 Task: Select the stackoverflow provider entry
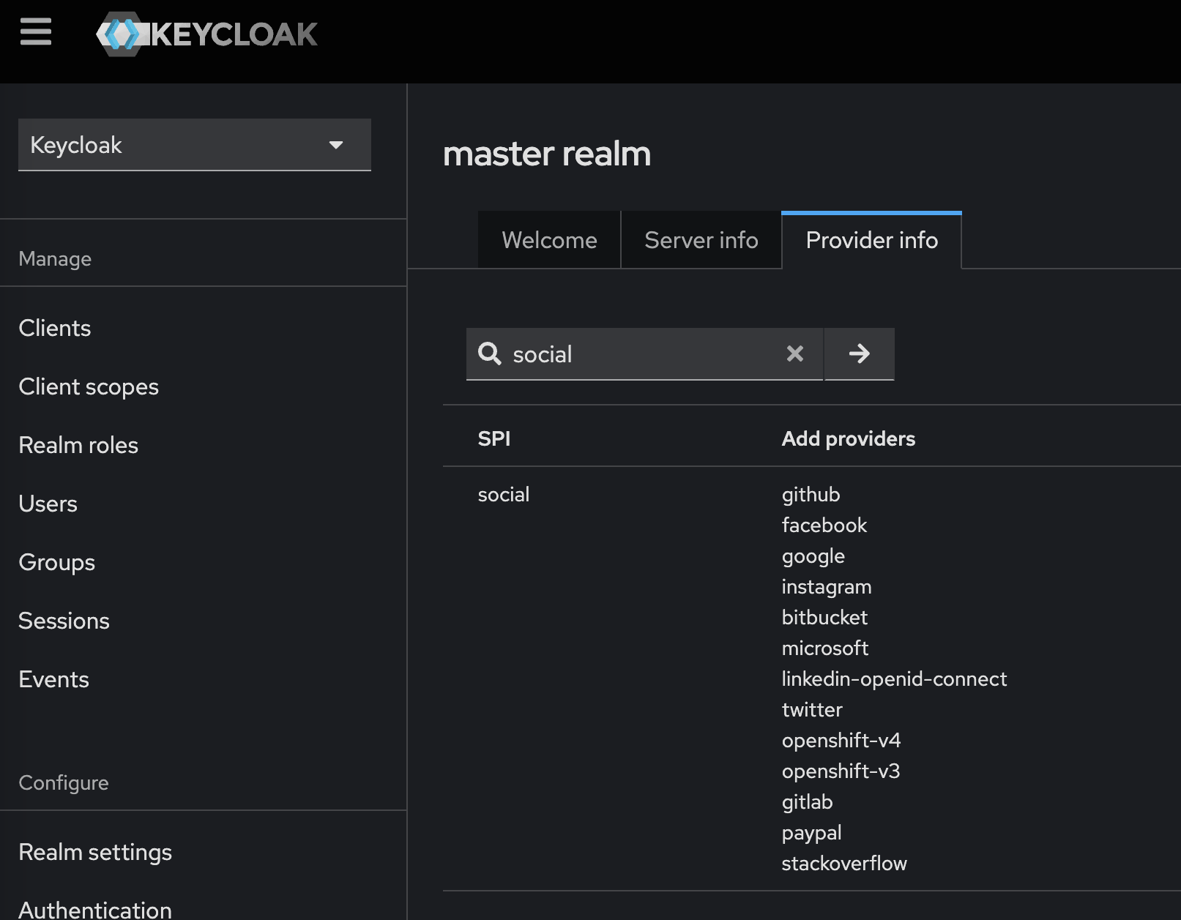(x=845, y=863)
